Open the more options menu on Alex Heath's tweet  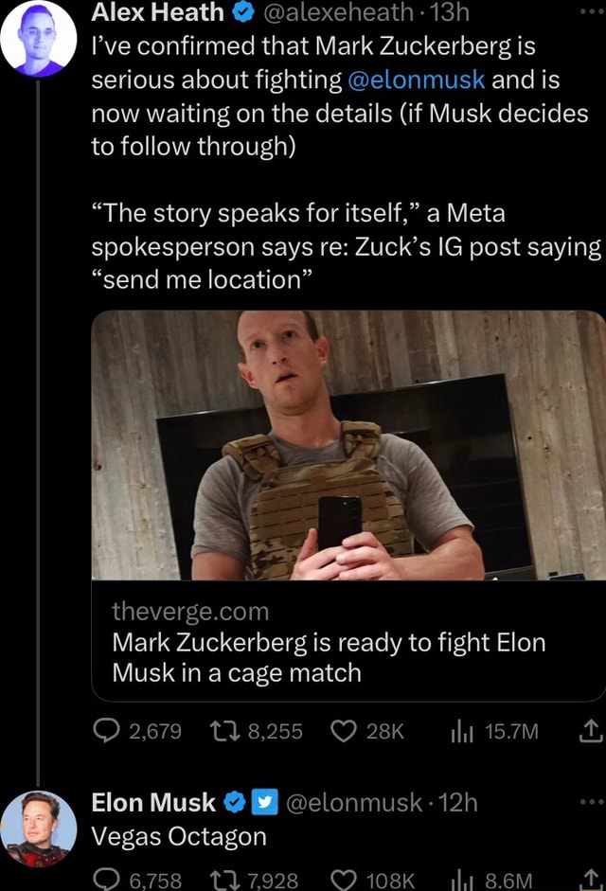[x=593, y=11]
